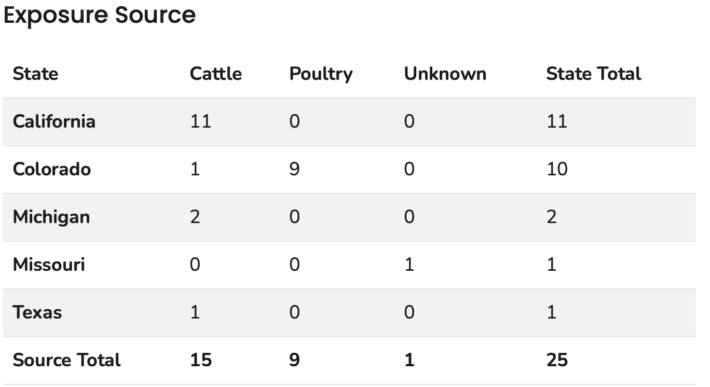Viewport: 710px width, 387px height.
Task: Click Colorado's state total of 10
Action: 557,169
